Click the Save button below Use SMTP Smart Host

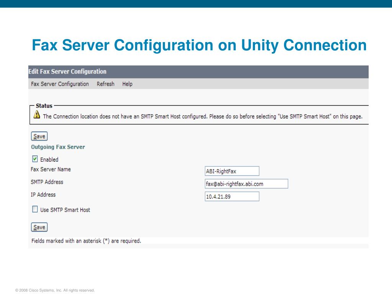point(39,227)
